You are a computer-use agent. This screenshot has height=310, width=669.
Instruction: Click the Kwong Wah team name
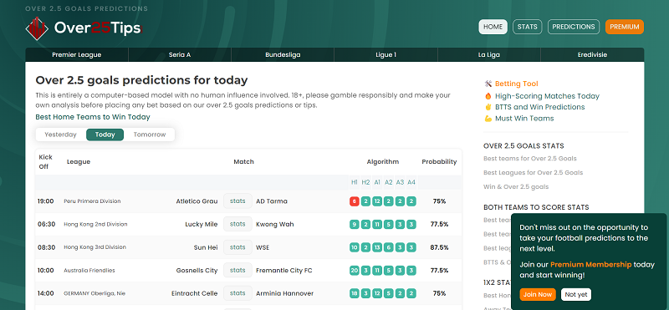[275, 224]
